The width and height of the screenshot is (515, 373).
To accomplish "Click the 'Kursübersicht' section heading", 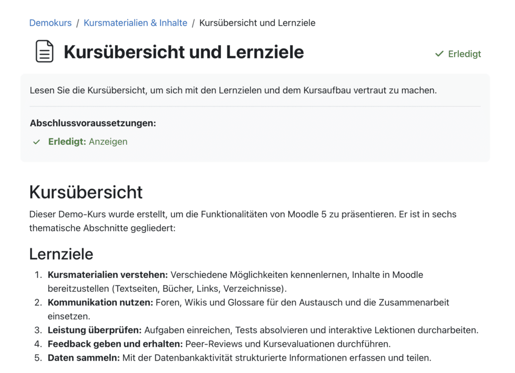I will pos(86,192).
